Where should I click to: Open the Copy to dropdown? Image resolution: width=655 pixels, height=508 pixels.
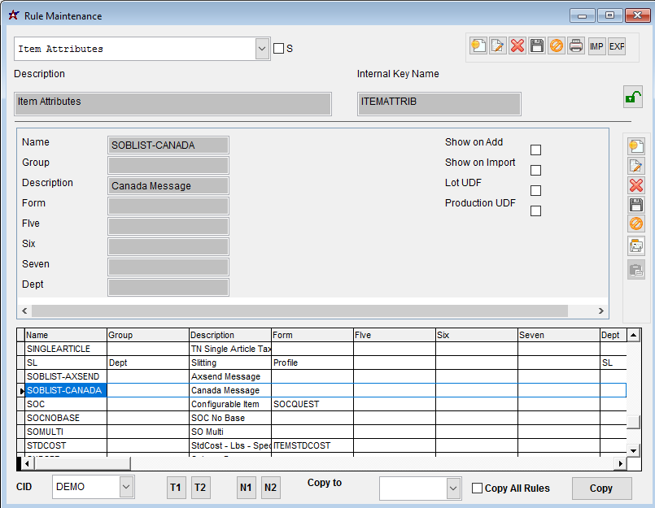(x=454, y=488)
